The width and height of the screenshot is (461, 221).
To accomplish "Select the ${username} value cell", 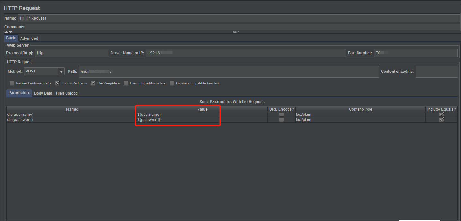I will tap(202, 115).
